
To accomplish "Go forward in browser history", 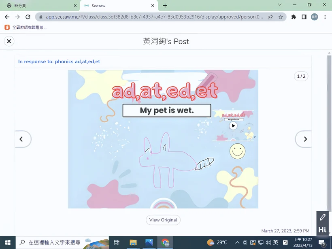I will coord(17,17).
